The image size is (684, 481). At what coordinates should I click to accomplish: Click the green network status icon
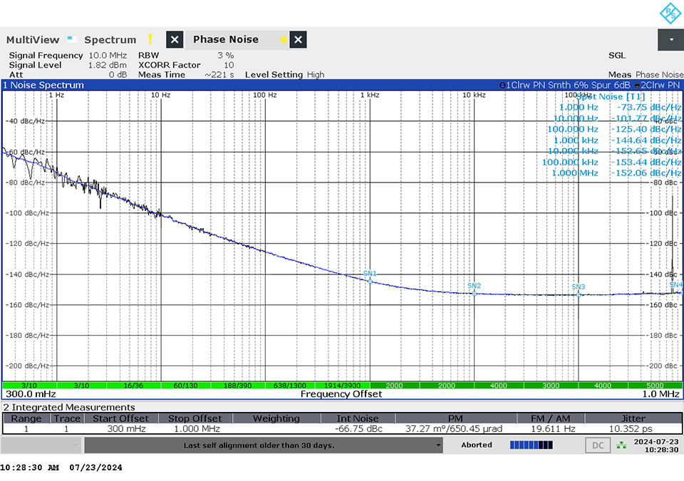622,445
